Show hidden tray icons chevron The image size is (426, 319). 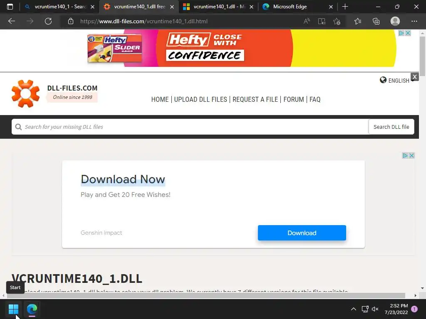click(x=354, y=309)
